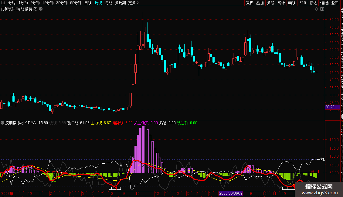
Task: Add stock with +自选 button
Action: click(x=324, y=3)
